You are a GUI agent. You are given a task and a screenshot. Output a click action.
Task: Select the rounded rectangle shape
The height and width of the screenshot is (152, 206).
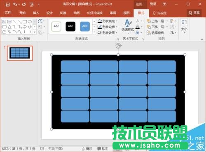[x=4, y=27]
